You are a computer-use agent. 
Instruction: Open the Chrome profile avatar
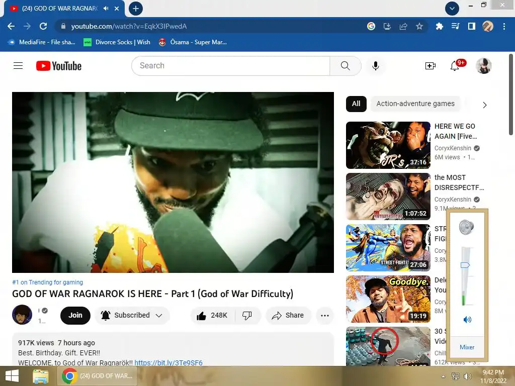[x=487, y=26]
